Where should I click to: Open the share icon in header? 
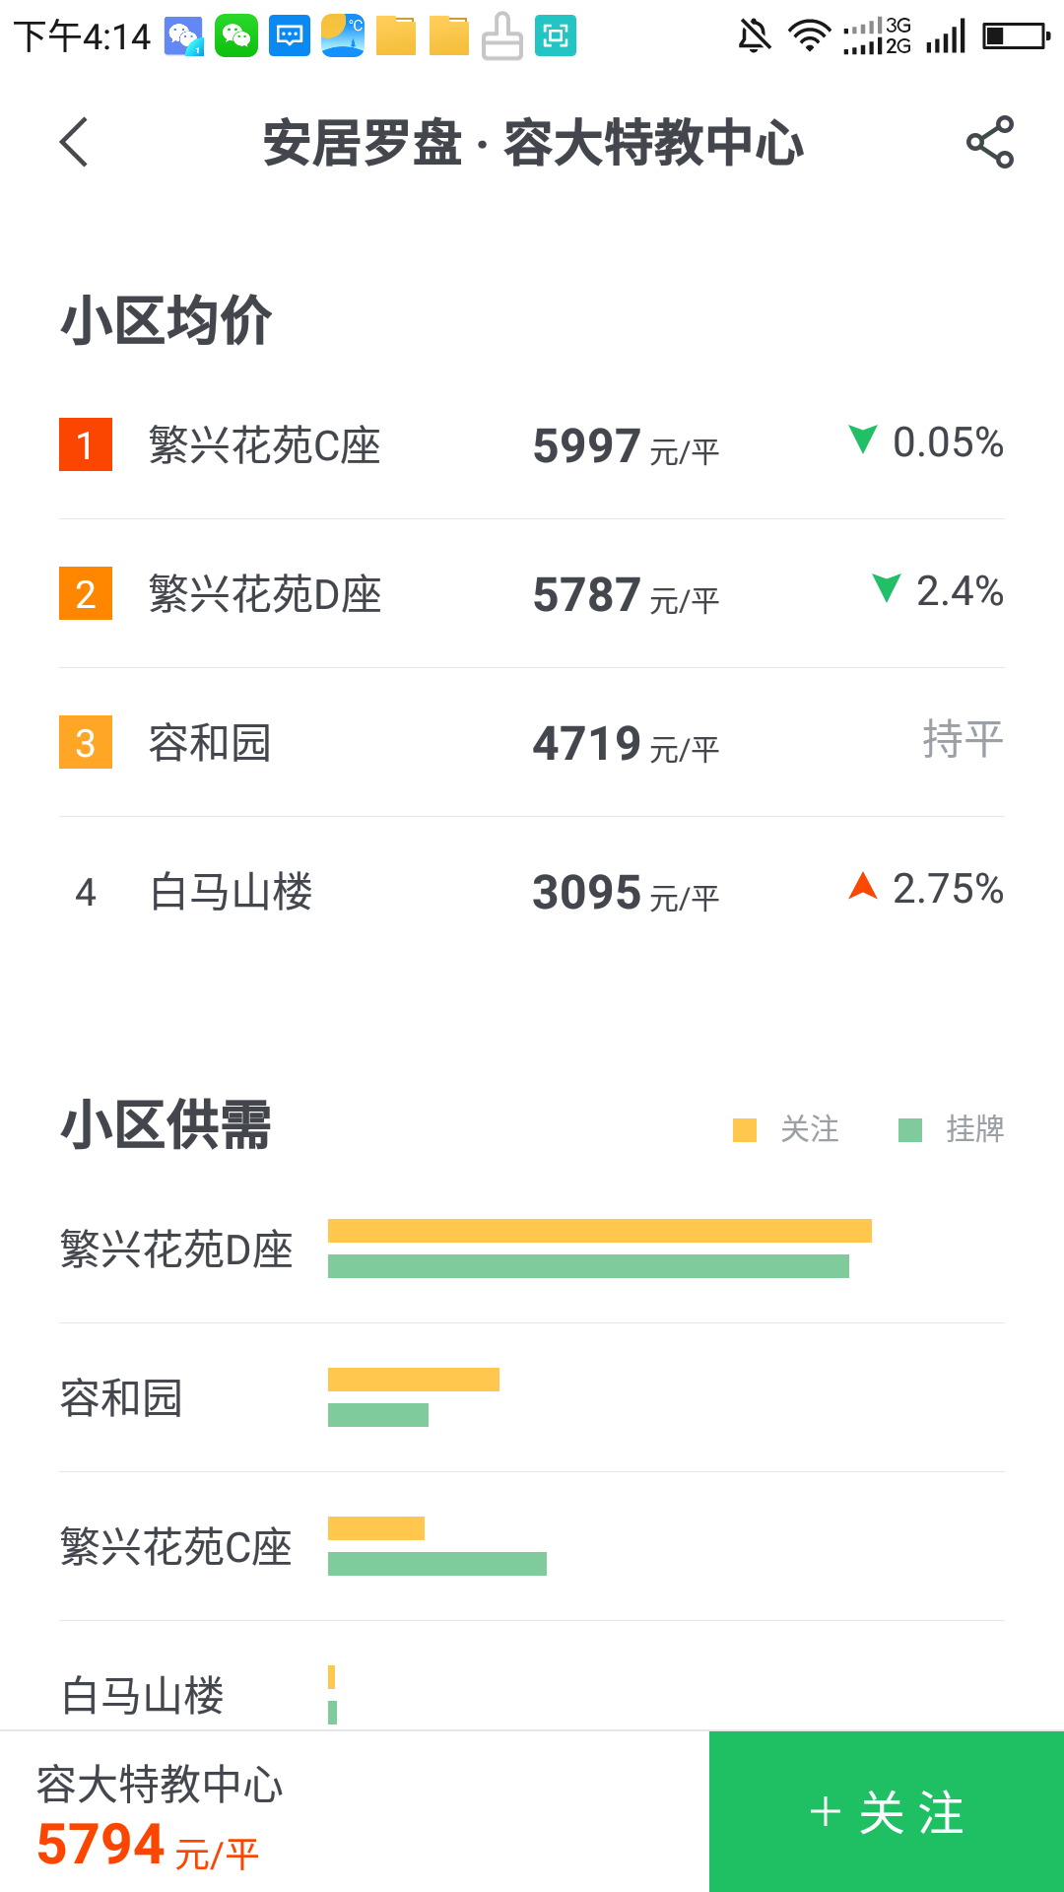point(989,142)
